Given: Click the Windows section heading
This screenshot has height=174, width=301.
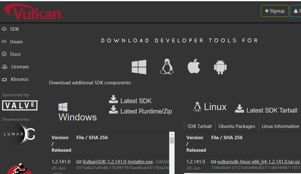Looking at the screenshot, I should [x=78, y=117].
